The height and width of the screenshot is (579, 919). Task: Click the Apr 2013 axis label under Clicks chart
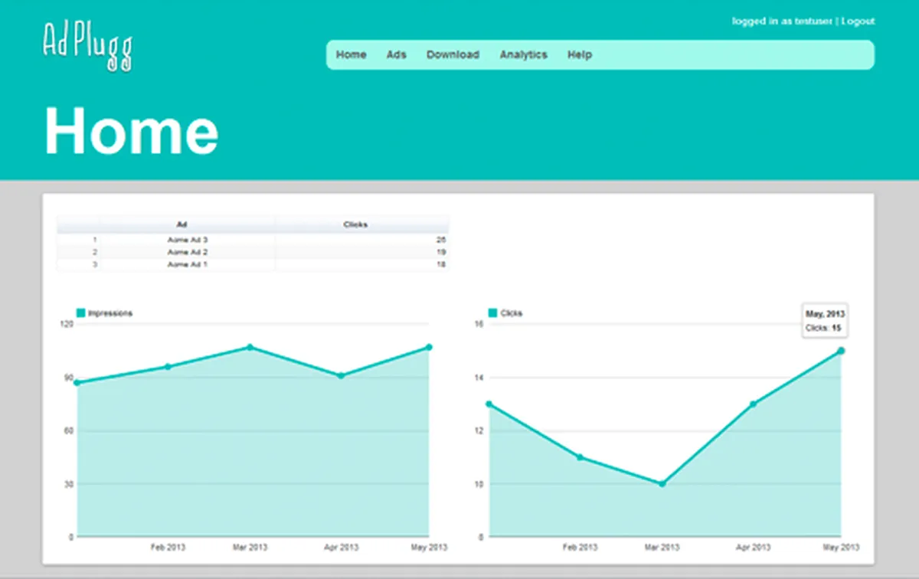click(753, 548)
